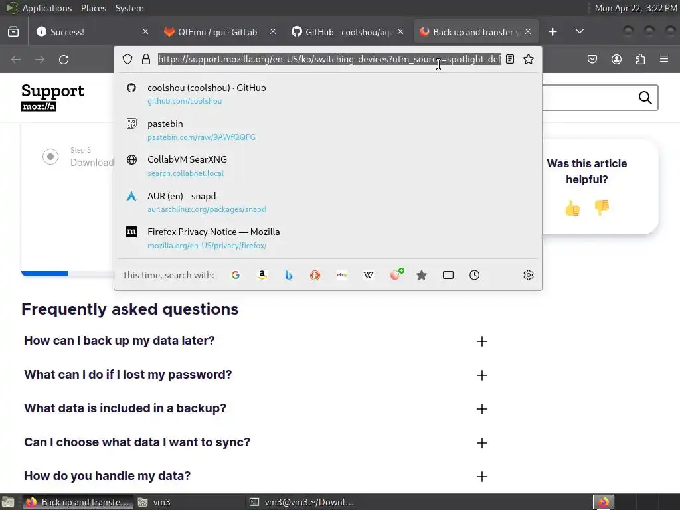Click show desktop icon in taskbar
680x510 pixels.
tap(7, 502)
